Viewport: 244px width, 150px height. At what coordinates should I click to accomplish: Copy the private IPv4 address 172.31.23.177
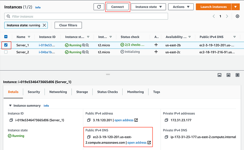coord(166,120)
